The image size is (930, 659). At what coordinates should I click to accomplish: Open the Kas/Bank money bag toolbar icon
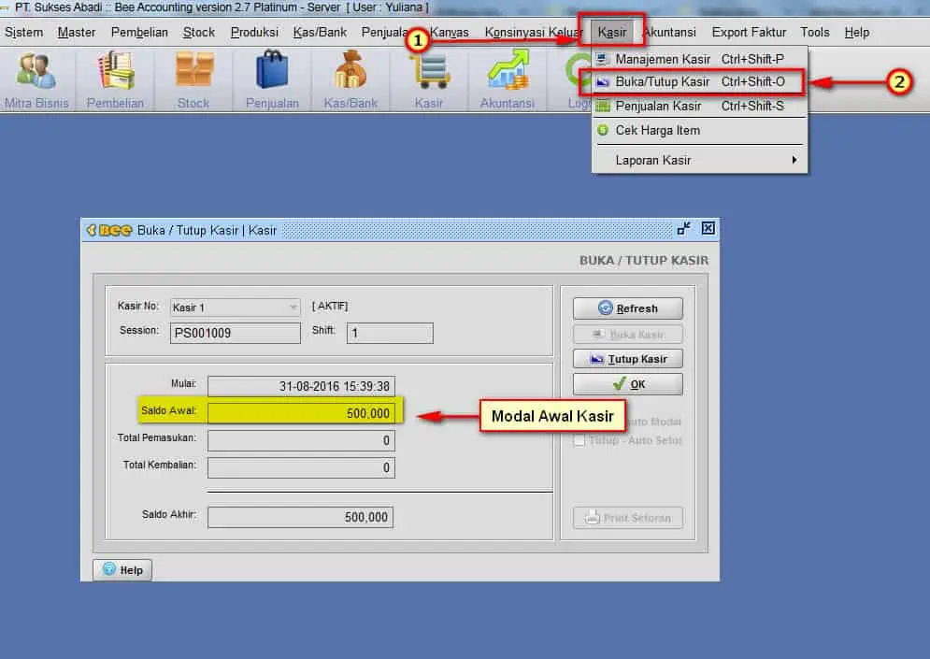pos(351,80)
